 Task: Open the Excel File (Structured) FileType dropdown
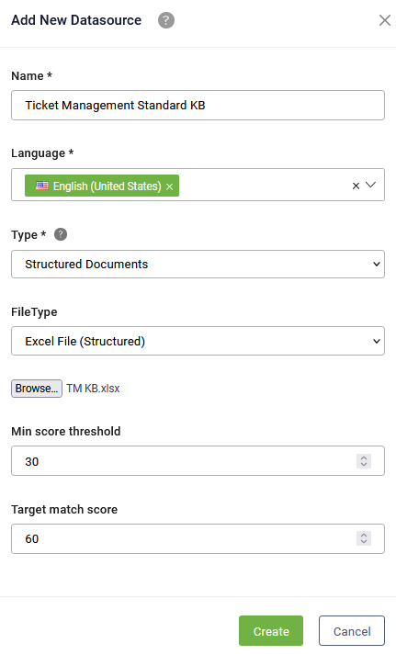tap(198, 341)
